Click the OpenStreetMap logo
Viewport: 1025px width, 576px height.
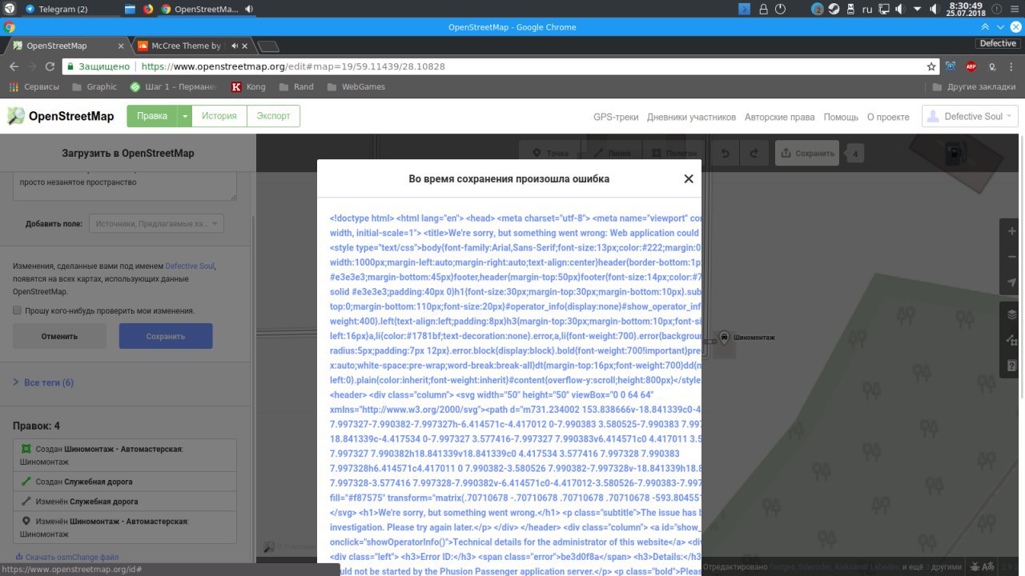point(61,116)
